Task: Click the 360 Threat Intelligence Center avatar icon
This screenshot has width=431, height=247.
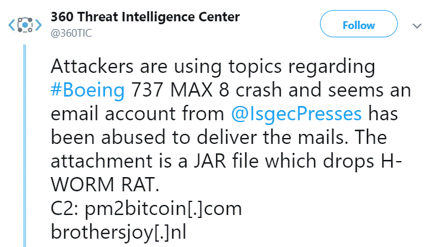Action: point(24,25)
